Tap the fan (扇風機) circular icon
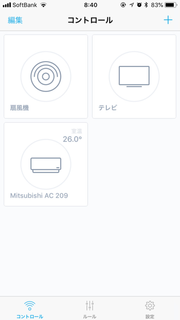This screenshot has height=320, width=180. (x=46, y=77)
